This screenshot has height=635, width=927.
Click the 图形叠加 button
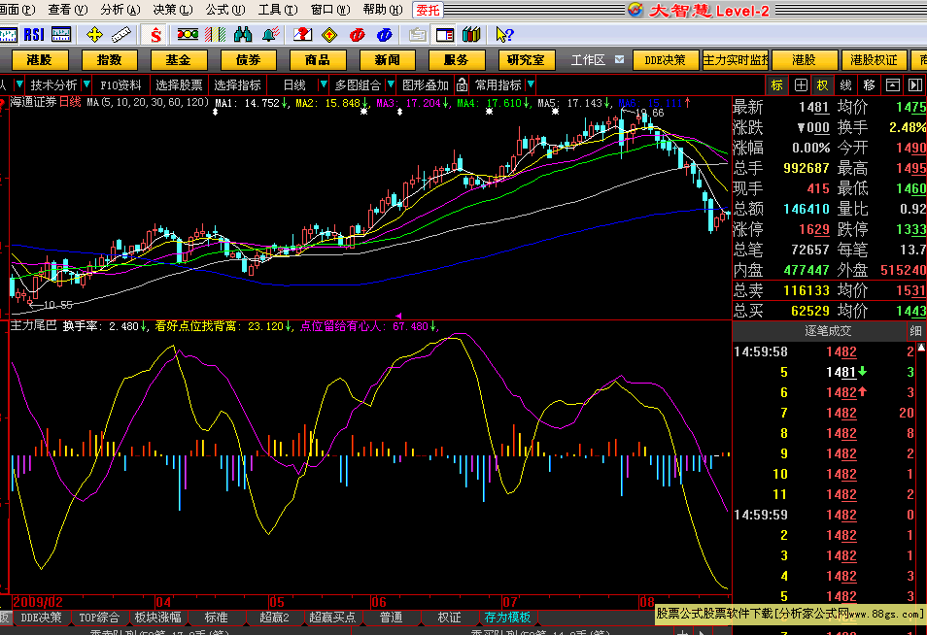(x=426, y=85)
